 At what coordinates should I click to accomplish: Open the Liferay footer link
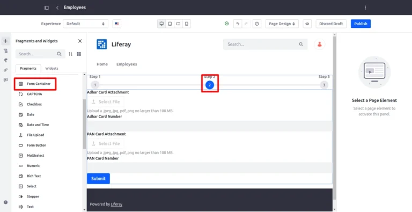point(116,204)
